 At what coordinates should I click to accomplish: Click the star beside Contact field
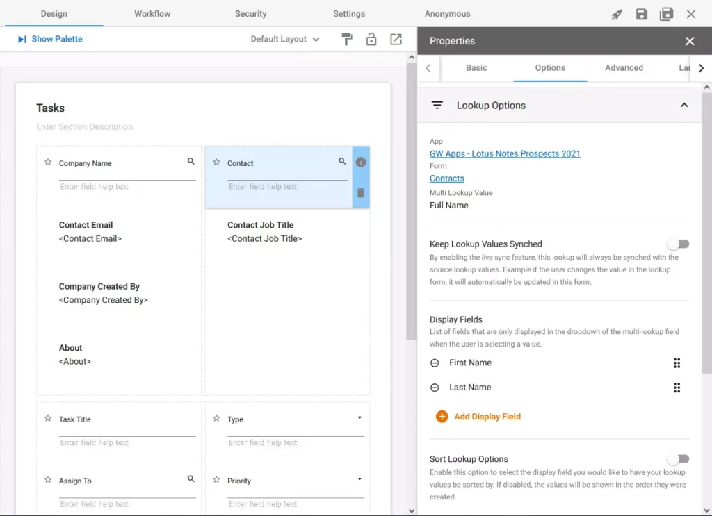[x=217, y=163]
